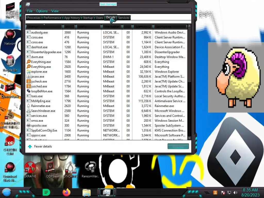The width and height of the screenshot is (264, 198).
Task: Open the Control Panel desktop icon
Action: (x=10, y=90)
